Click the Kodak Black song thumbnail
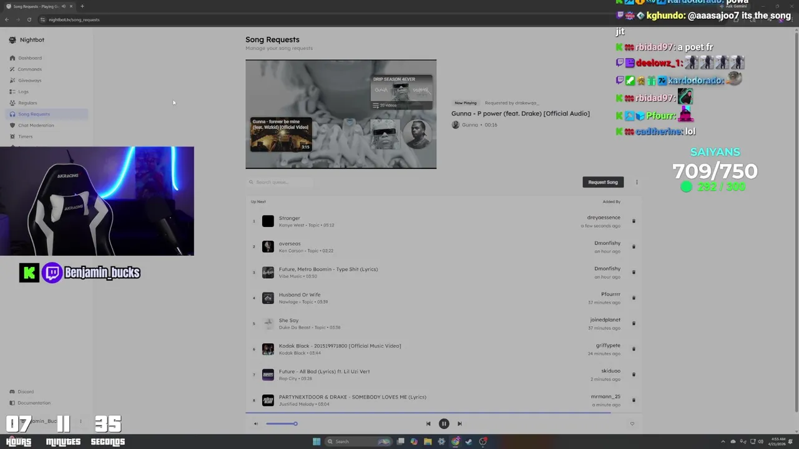Viewport: 799px width, 449px height. [268, 349]
